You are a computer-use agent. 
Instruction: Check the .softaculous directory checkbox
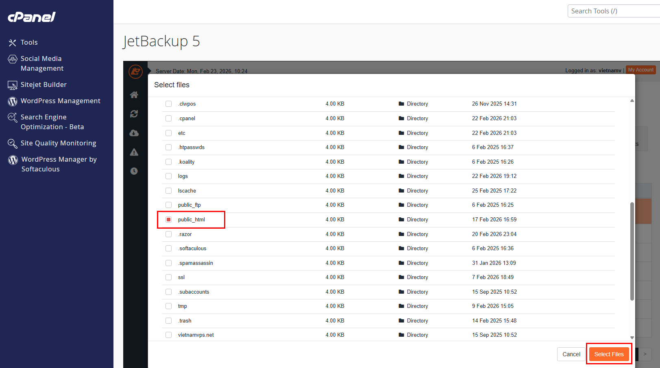pyautogui.click(x=168, y=249)
